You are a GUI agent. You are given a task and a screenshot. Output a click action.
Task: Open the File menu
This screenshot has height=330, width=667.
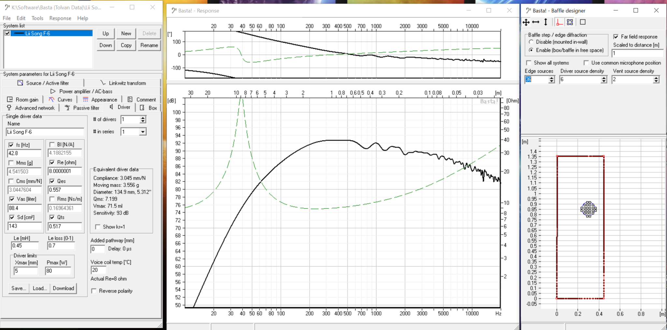tap(7, 18)
